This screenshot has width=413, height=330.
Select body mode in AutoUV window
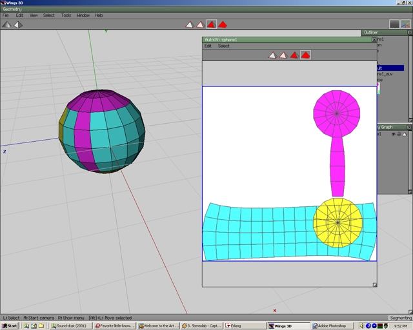coord(305,55)
